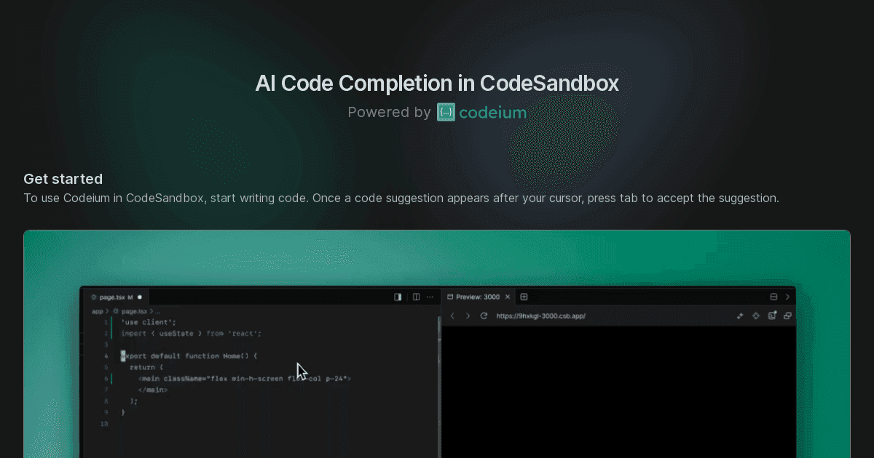Click the preview pane layout icon
Image resolution: width=874 pixels, height=458 pixels.
click(773, 297)
